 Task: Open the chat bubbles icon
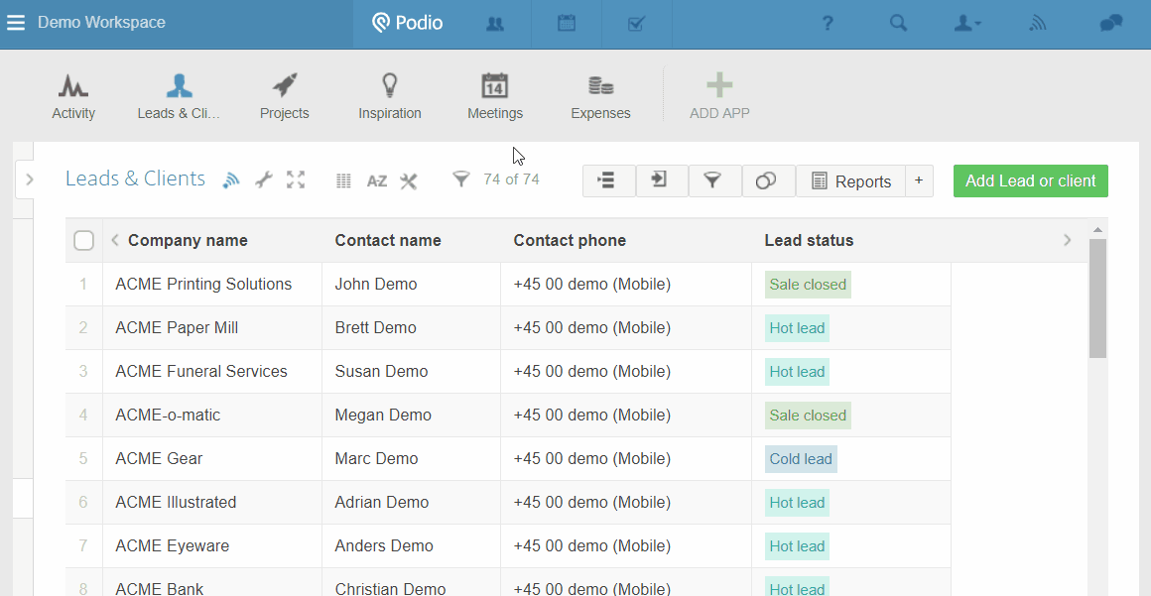pyautogui.click(x=1111, y=23)
